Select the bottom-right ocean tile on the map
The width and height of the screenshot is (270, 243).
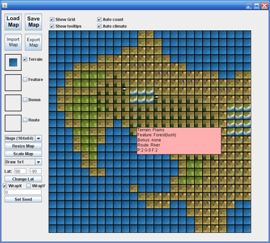click(247, 229)
